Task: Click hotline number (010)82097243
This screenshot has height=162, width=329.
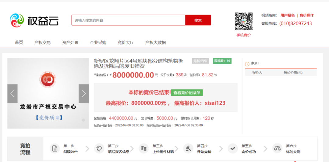Action: (x=295, y=23)
